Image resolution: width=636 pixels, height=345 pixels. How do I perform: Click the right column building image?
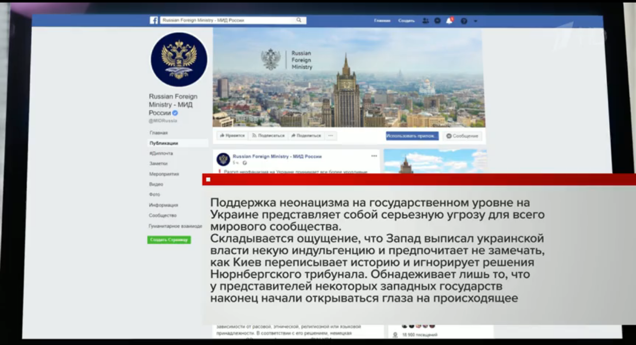(435, 161)
